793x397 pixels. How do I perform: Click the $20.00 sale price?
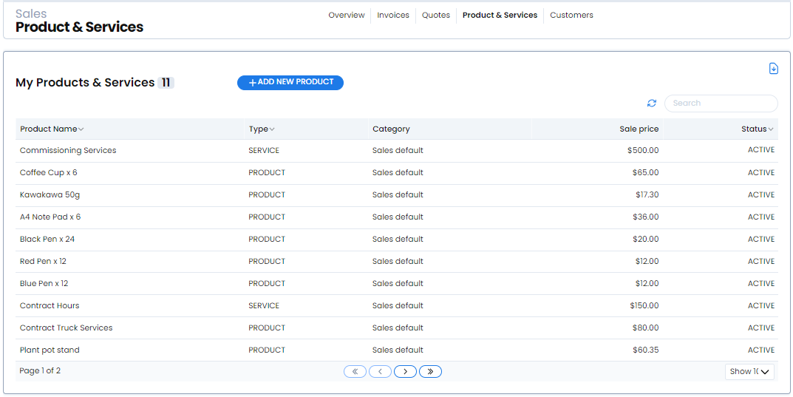coord(645,240)
